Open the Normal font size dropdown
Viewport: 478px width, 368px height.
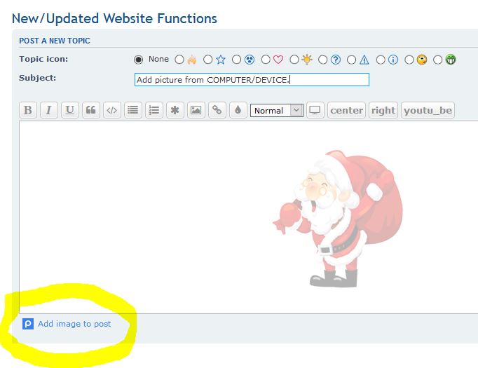277,110
